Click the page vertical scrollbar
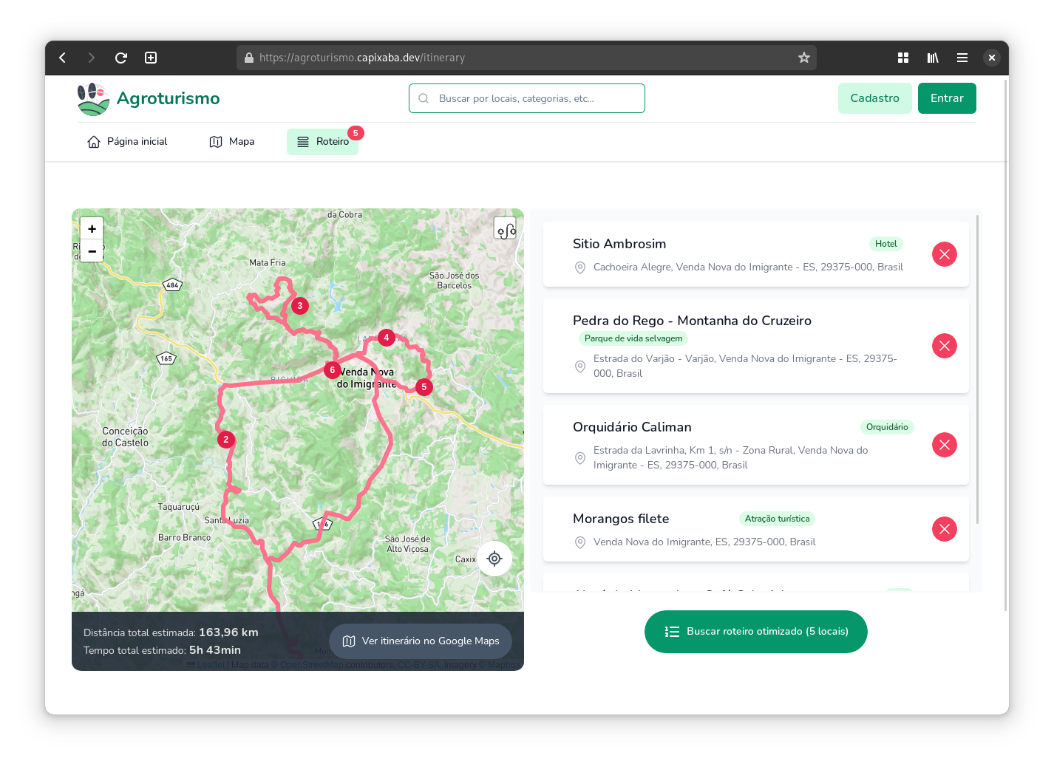Image resolution: width=1054 pixels, height=764 pixels. pyautogui.click(x=1005, y=344)
